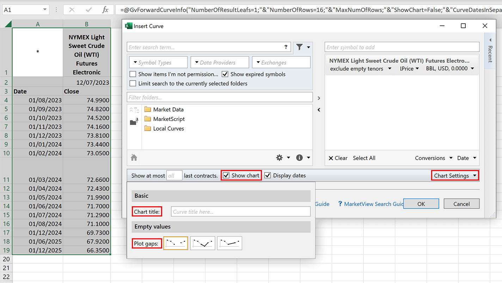Open the gear settings menu

click(279, 158)
